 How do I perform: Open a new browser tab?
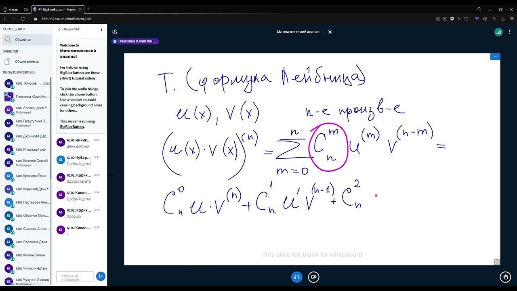click(88, 9)
